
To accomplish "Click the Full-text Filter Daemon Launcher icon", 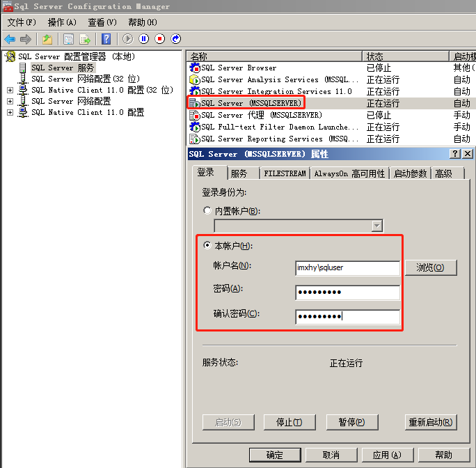I will point(195,127).
